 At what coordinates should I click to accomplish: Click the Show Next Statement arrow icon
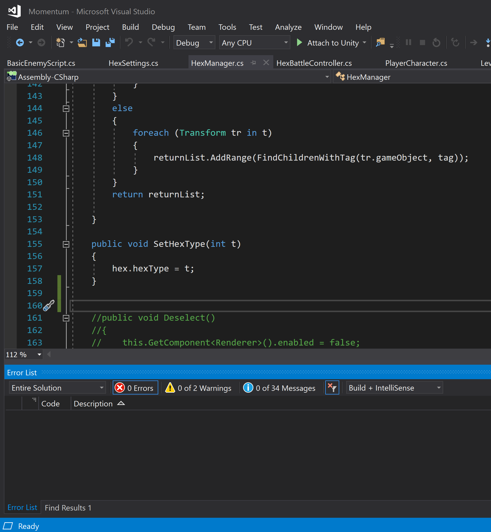pos(473,42)
